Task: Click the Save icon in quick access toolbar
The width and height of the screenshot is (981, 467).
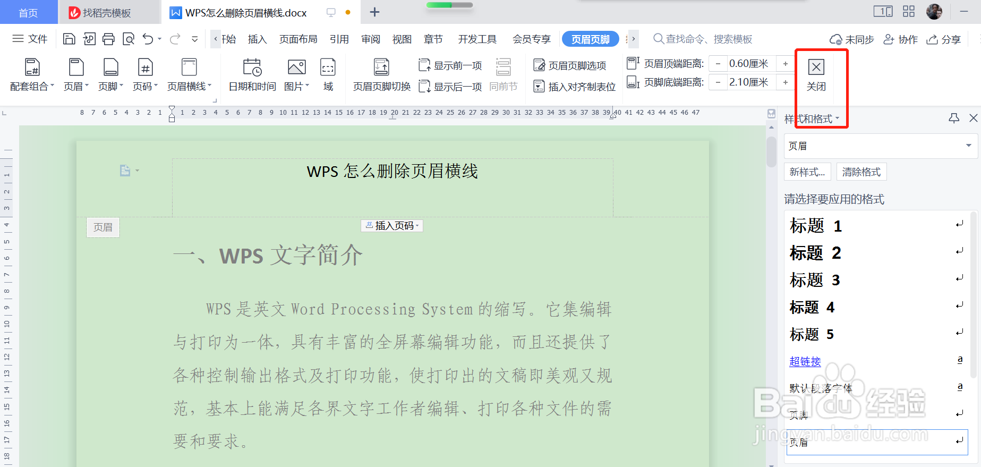Action: [x=69, y=39]
